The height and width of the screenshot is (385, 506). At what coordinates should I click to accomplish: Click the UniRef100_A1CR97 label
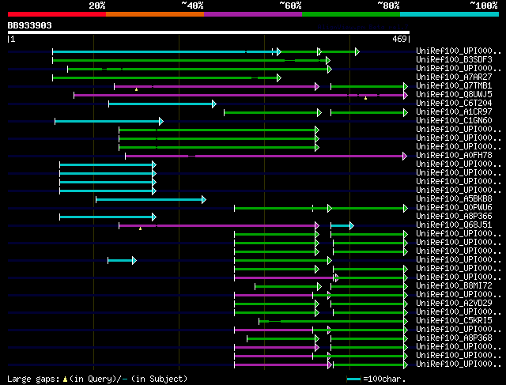[x=454, y=111]
